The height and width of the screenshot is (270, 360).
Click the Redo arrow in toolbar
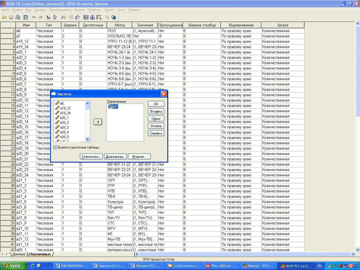click(41, 17)
